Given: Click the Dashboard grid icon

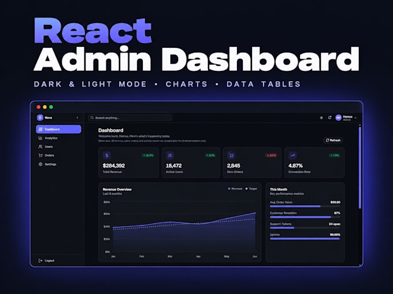Looking at the screenshot, I should 40,129.
